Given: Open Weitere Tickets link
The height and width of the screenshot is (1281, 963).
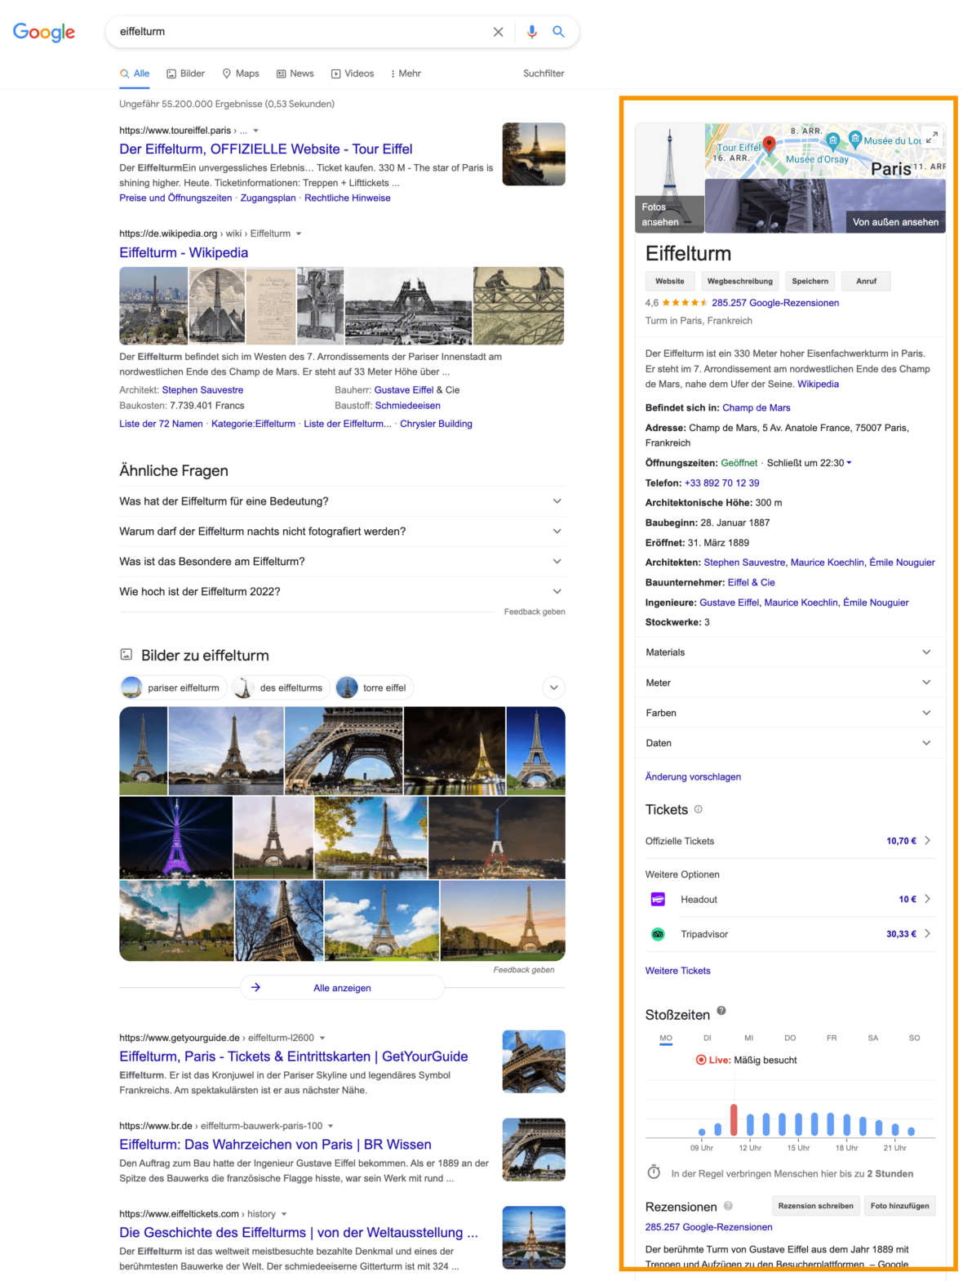Looking at the screenshot, I should point(678,971).
